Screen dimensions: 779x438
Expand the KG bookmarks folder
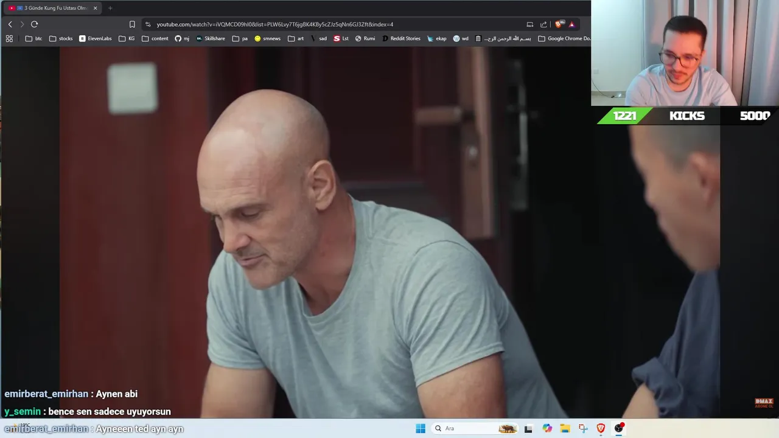point(127,38)
